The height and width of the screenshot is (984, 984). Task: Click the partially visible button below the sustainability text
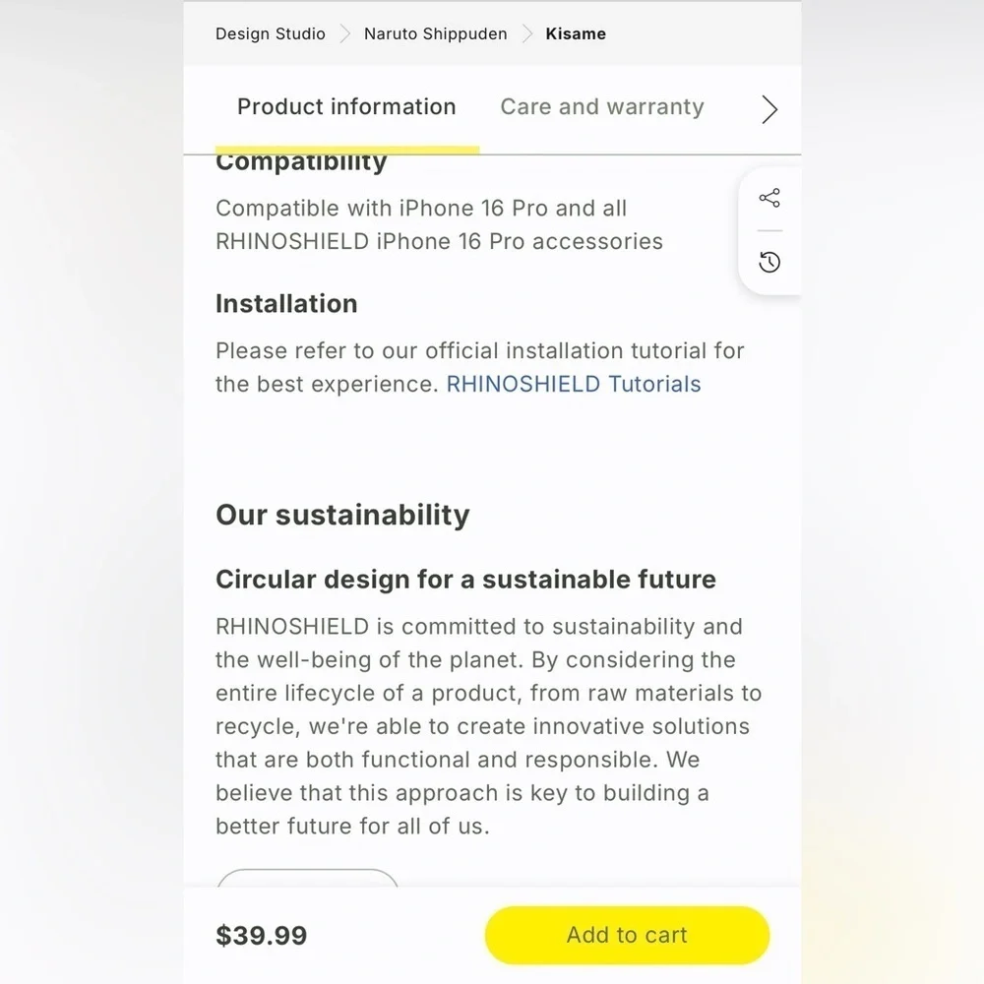coord(307,878)
